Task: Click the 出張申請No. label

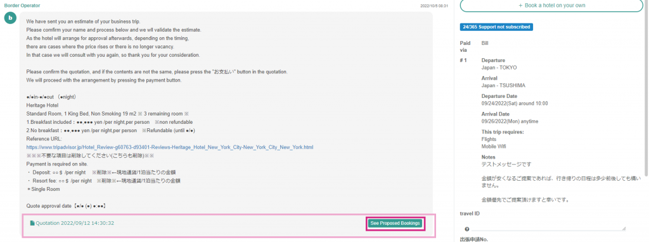Action: click(x=475, y=239)
